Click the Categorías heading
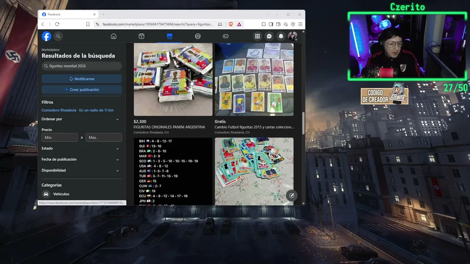This screenshot has height=264, width=470. 51,185
